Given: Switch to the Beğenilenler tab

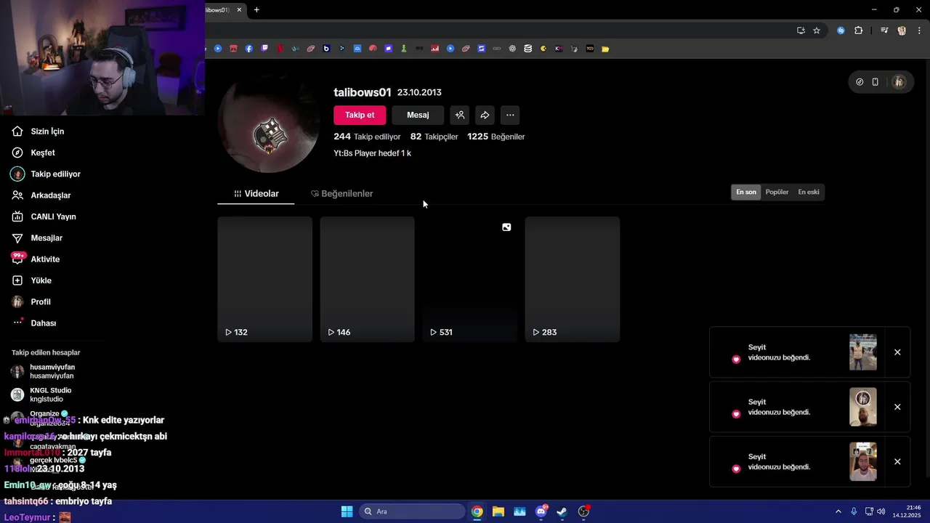Looking at the screenshot, I should 341,193.
